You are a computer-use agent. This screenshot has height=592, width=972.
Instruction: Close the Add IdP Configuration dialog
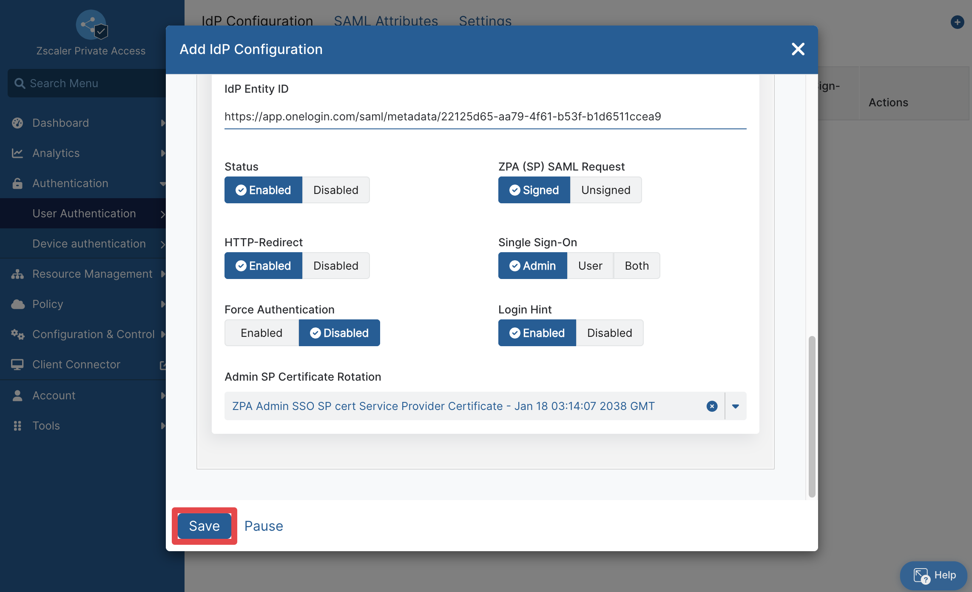pyautogui.click(x=798, y=49)
